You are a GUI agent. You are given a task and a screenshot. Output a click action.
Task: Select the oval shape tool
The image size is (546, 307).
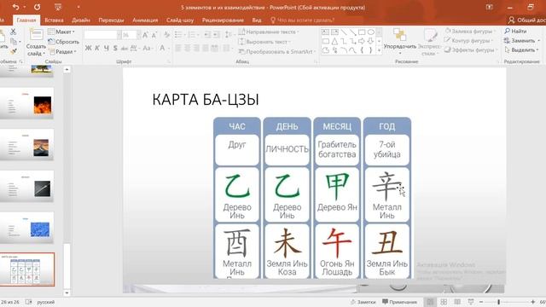pyautogui.click(x=371, y=32)
